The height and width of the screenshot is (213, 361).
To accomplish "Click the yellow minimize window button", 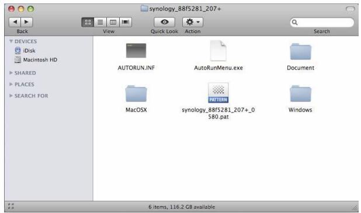I will pyautogui.click(x=21, y=9).
